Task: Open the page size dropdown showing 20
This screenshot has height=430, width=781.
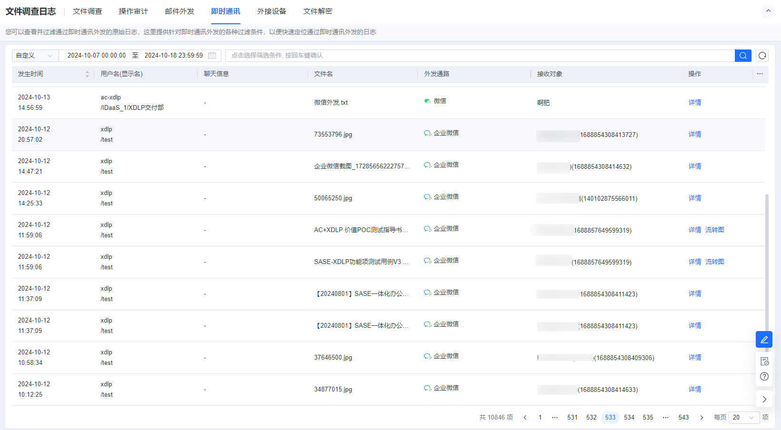Action: click(744, 418)
